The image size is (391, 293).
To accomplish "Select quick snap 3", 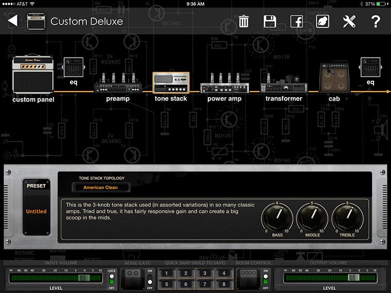I will coord(205,273).
